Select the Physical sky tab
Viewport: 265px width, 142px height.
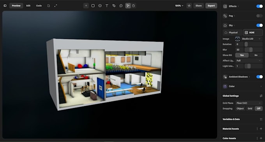[x=233, y=32]
